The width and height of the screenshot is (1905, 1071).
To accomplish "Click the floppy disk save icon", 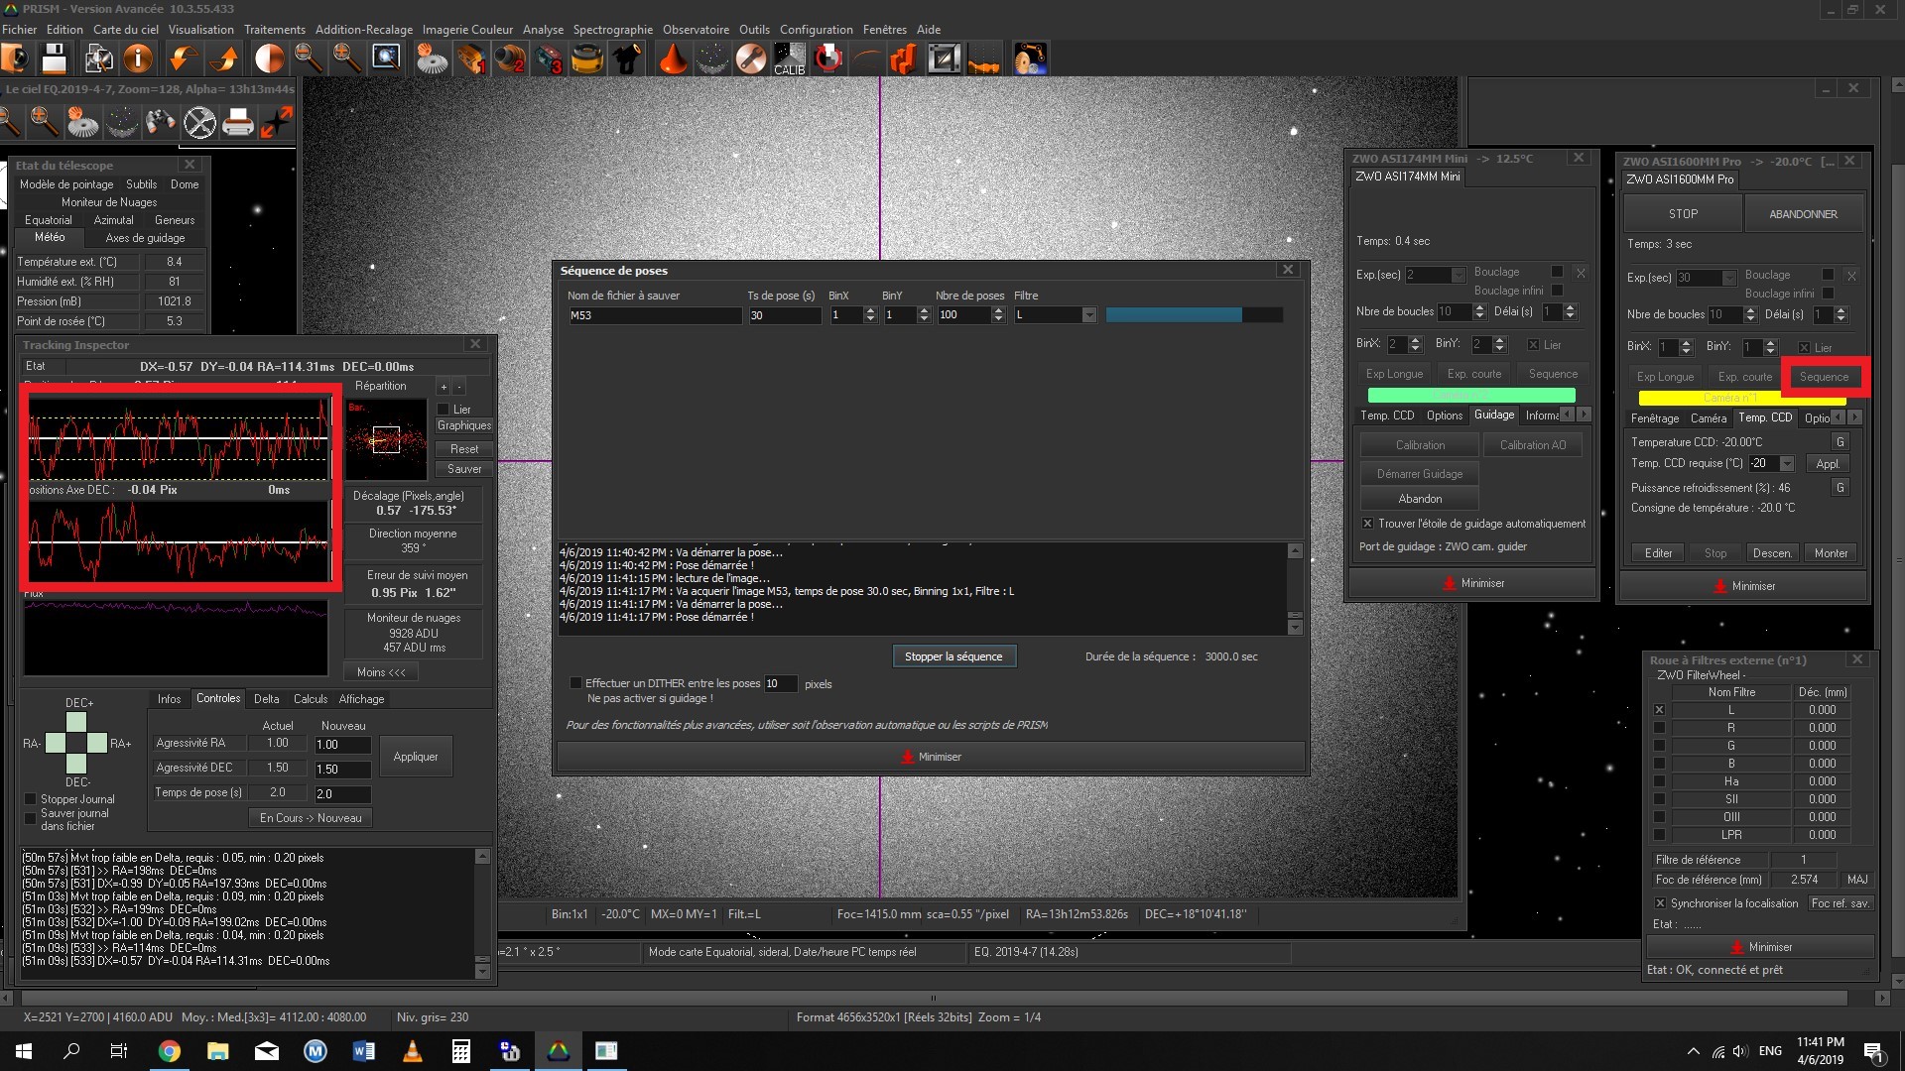I will point(54,59).
